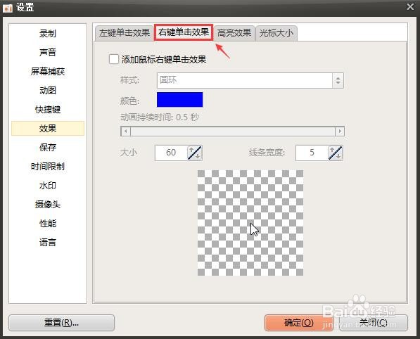Click the 设置 window app icon

coord(8,8)
